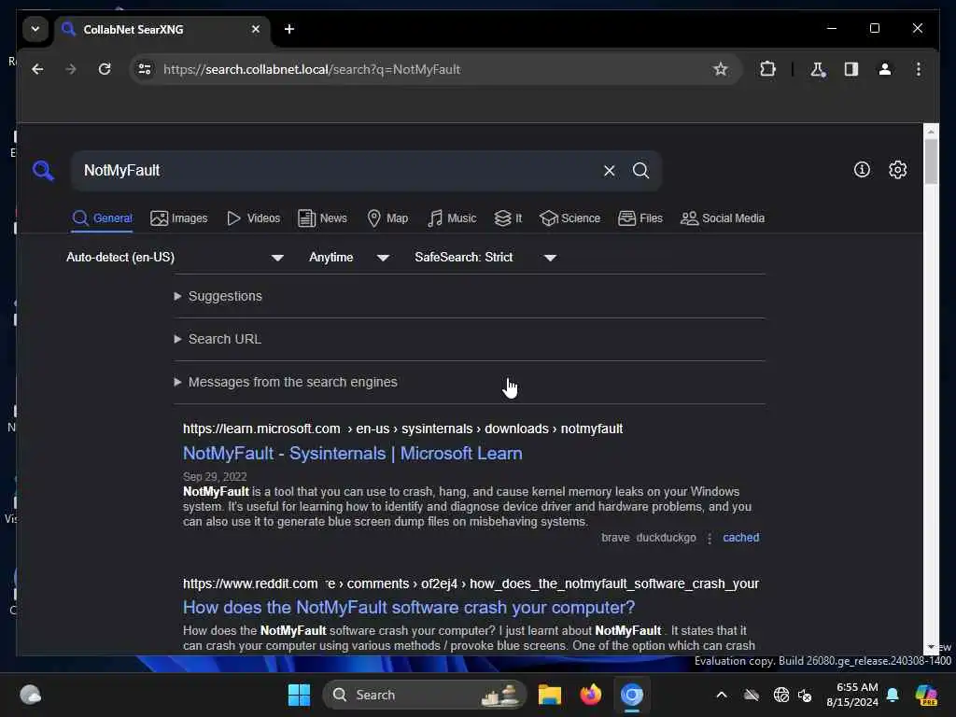
Task: Switch to the General category tab
Action: (102, 218)
